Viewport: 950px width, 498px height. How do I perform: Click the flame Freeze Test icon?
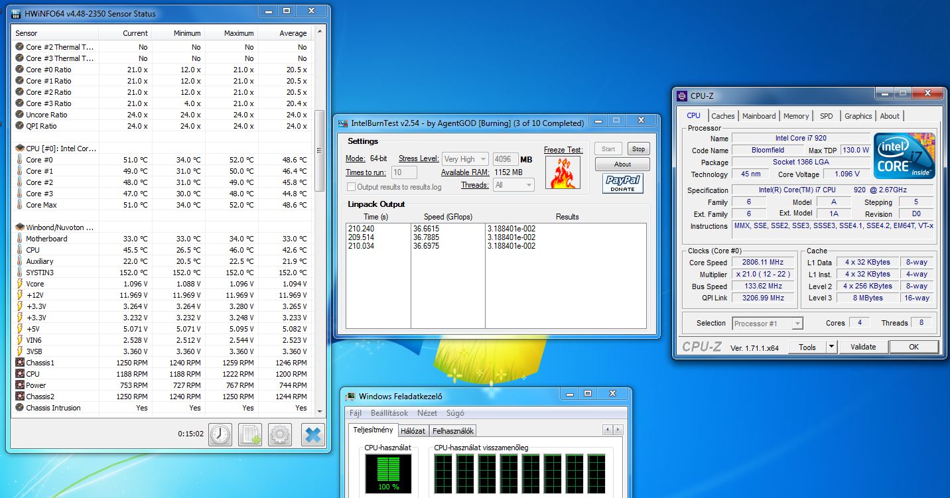(563, 172)
